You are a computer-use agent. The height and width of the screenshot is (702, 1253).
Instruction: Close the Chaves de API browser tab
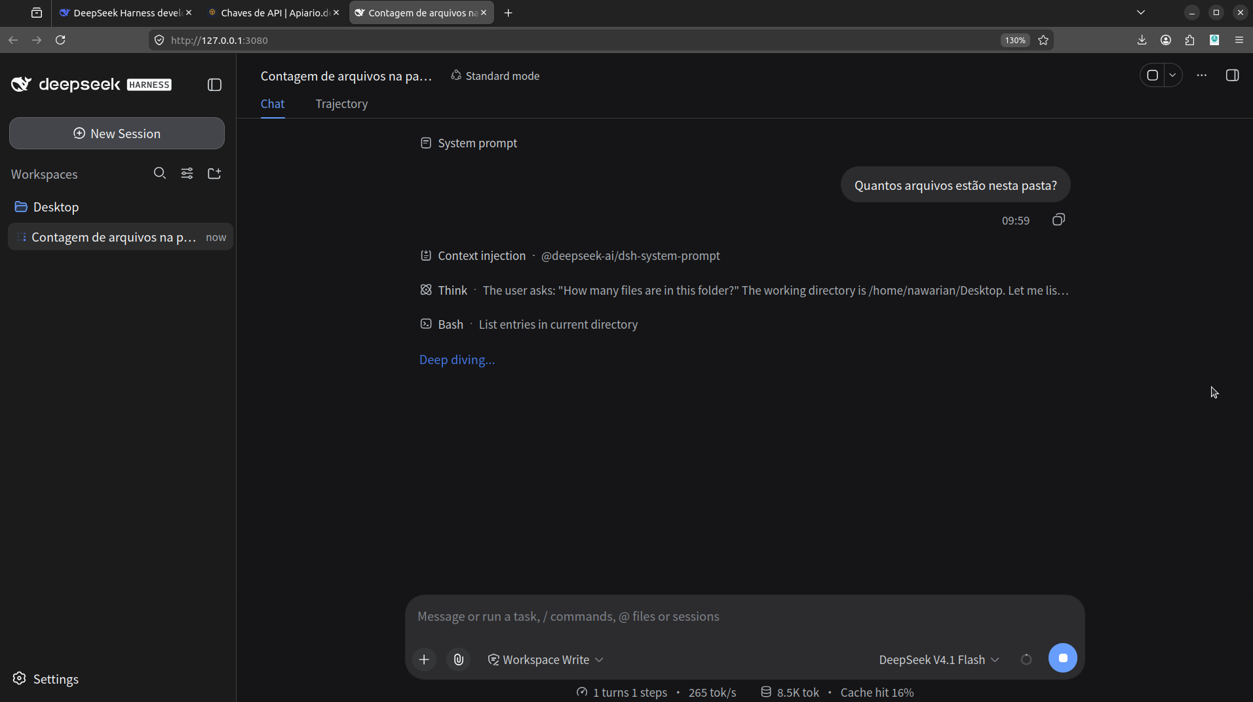point(336,12)
